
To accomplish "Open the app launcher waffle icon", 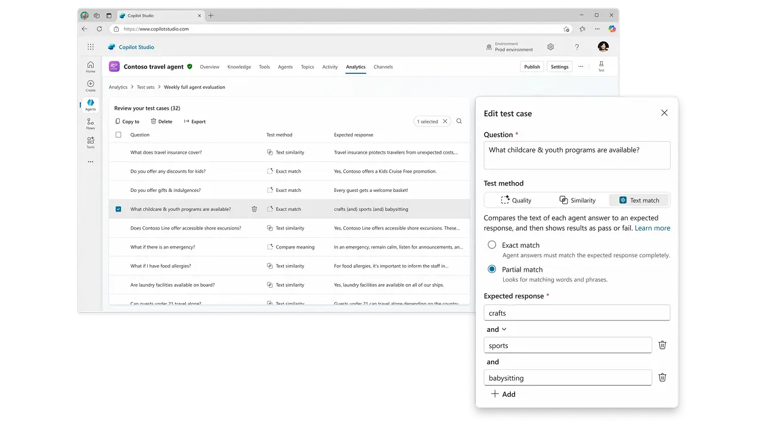I will 91,47.
